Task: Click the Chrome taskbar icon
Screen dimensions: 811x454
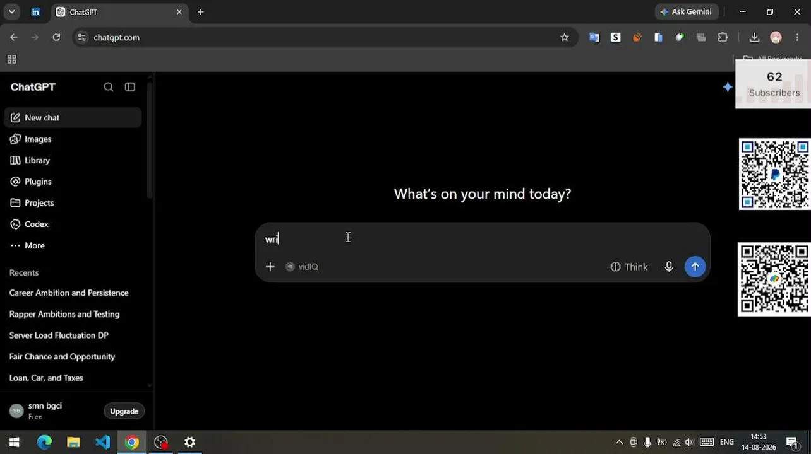Action: [x=132, y=442]
